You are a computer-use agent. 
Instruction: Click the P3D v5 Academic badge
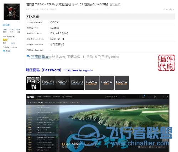92,83
